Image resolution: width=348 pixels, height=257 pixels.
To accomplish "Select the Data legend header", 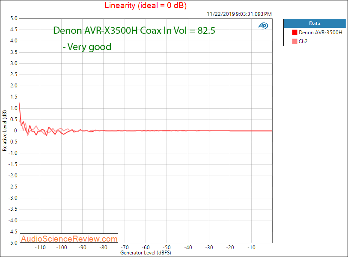I will tap(315, 24).
